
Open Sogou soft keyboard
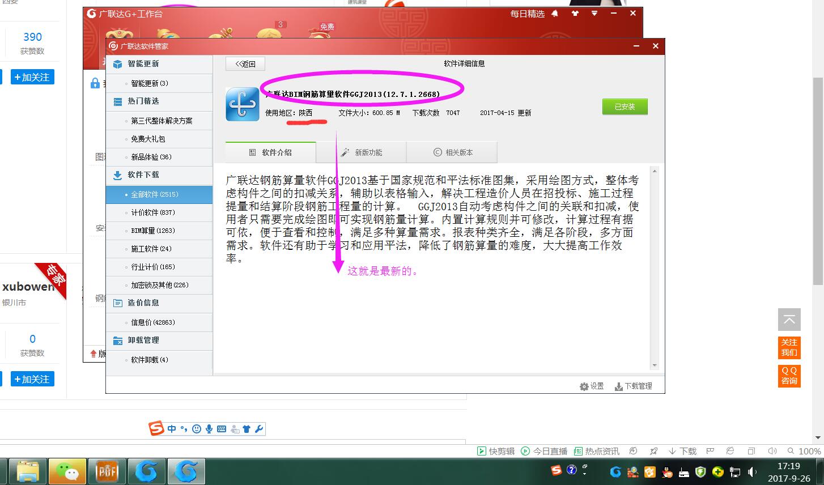222,429
